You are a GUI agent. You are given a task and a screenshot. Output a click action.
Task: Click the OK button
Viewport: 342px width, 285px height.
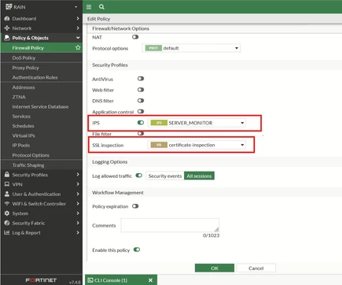point(215,268)
